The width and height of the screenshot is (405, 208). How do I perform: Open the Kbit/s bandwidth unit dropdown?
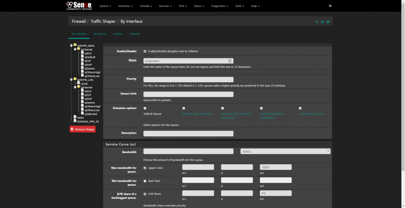tap(285, 151)
